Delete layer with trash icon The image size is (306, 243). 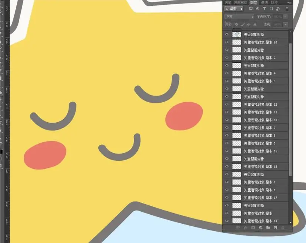(283, 227)
